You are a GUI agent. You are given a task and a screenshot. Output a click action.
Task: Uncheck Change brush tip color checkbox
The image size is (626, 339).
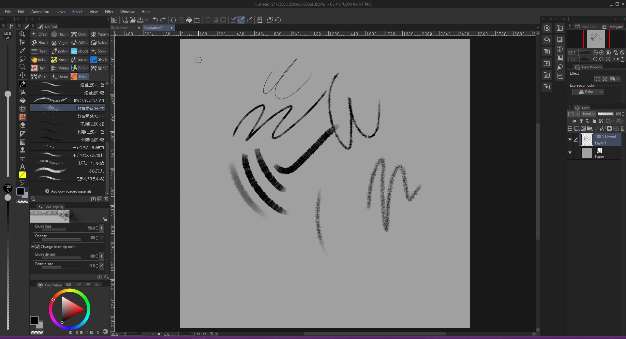(37, 247)
